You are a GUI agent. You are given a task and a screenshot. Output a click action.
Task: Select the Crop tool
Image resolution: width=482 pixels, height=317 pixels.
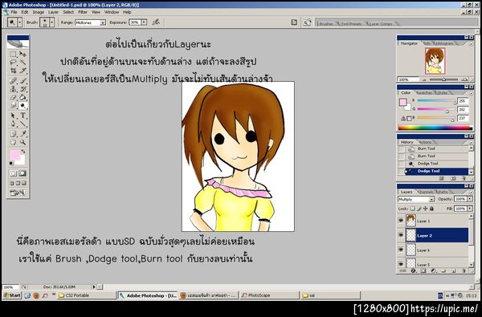coord(13,71)
